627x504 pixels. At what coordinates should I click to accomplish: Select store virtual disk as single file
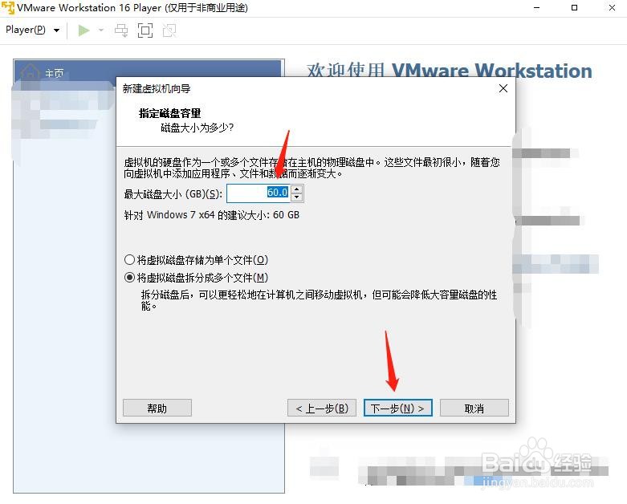pyautogui.click(x=196, y=260)
